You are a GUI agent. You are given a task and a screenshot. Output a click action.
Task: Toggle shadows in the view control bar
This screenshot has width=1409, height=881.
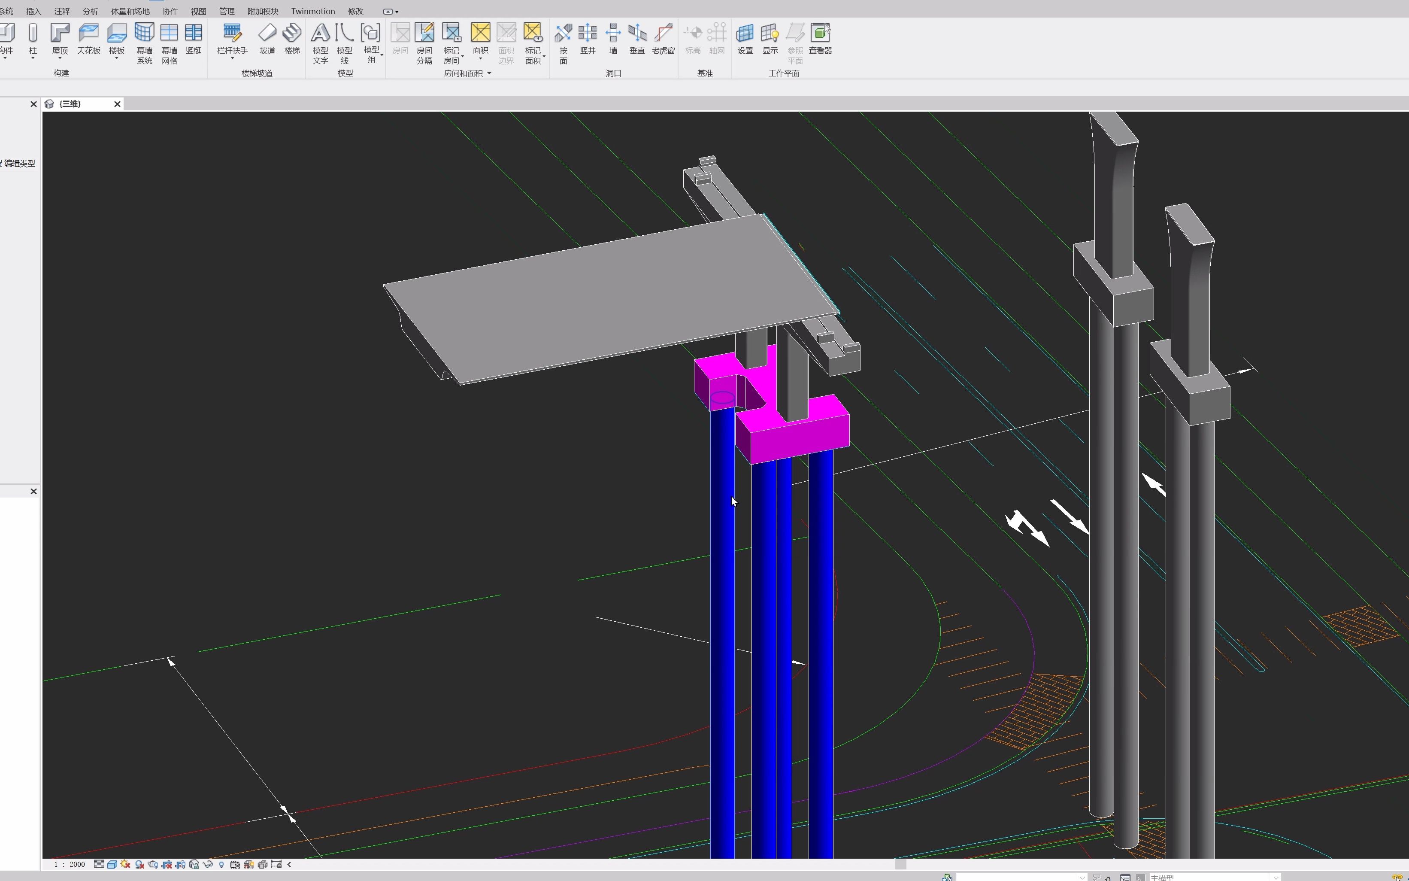point(139,864)
